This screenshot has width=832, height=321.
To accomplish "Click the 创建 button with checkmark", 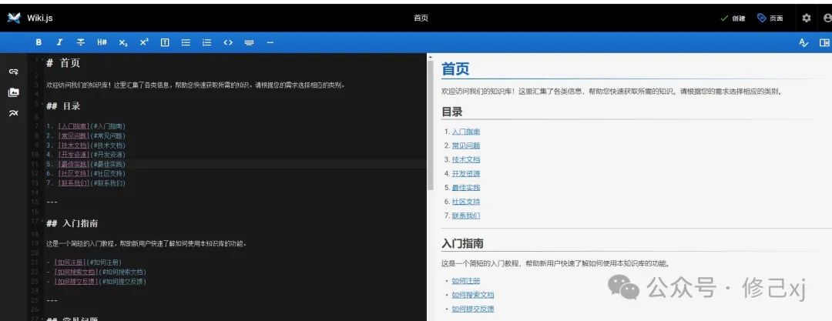I will [x=733, y=18].
